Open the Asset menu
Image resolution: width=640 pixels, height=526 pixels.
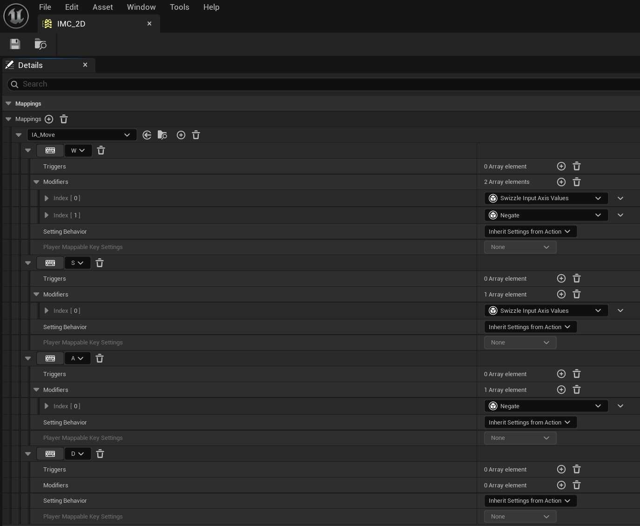click(102, 7)
